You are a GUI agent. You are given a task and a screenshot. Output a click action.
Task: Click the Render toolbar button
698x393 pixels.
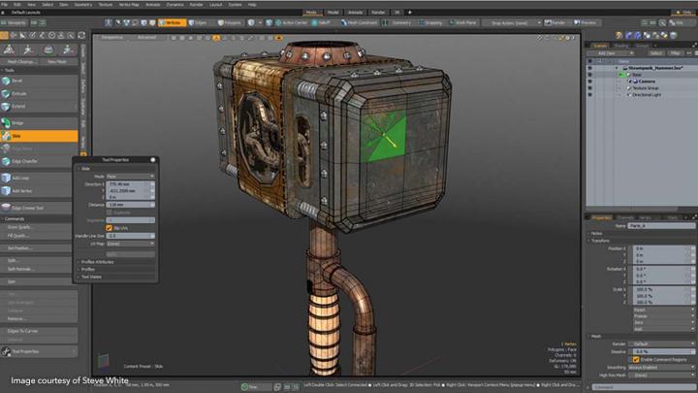(x=555, y=22)
